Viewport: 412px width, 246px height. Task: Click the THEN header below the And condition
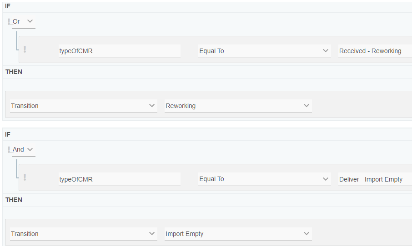point(14,200)
